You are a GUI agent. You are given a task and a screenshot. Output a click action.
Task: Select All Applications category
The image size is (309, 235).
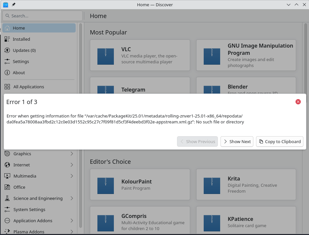39,87
